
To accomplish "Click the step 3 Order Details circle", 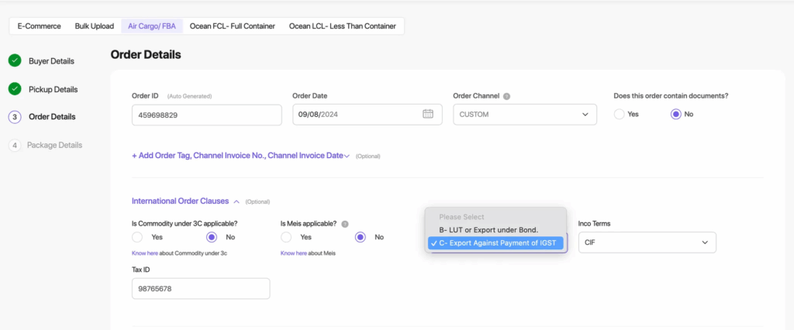I will click(15, 117).
